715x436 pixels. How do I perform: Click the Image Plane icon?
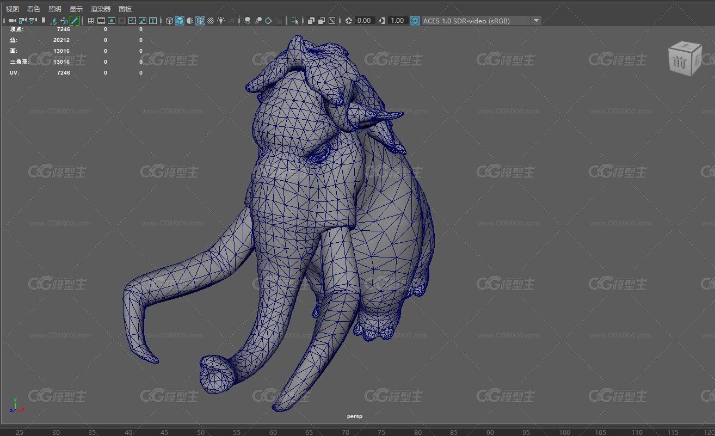click(x=54, y=21)
